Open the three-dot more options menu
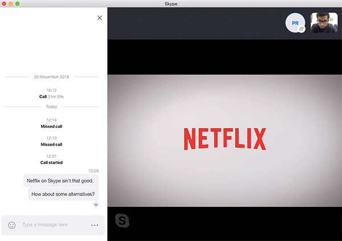 (95, 225)
